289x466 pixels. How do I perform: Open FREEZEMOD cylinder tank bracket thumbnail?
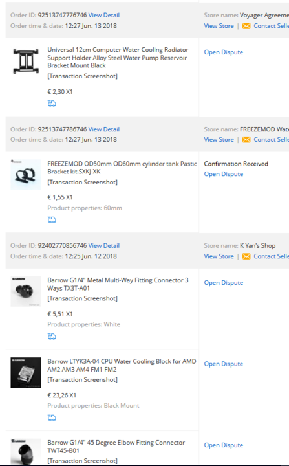26,175
